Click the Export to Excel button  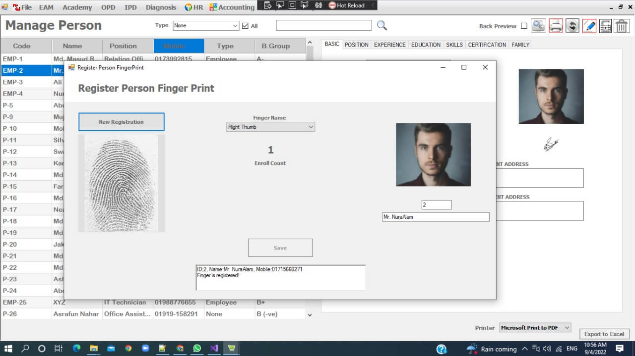[604, 334]
